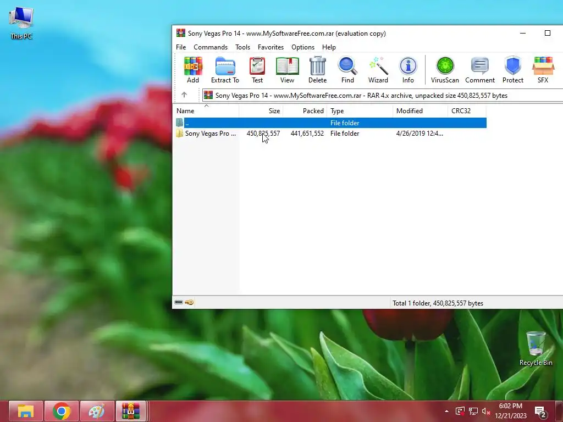Open Recycle Bin desktop icon

click(x=536, y=349)
